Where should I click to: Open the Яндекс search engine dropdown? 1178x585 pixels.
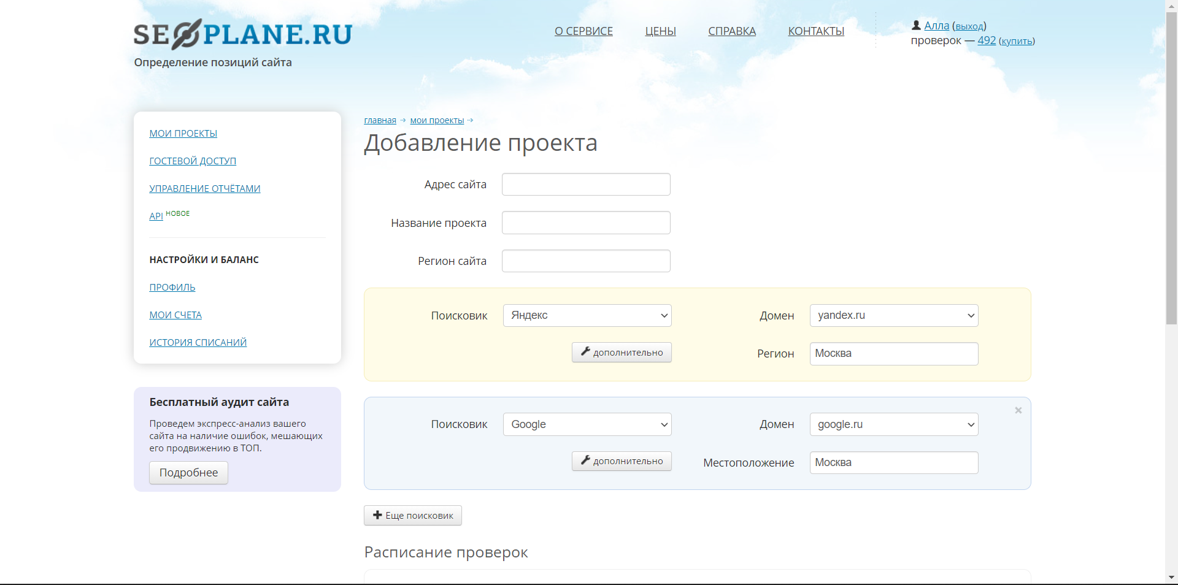click(587, 316)
